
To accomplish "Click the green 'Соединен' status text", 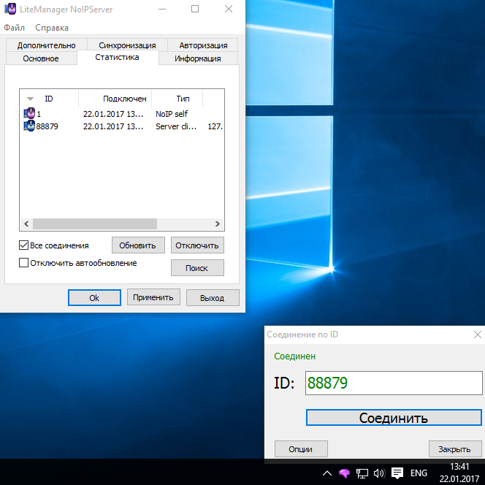I will click(x=294, y=356).
